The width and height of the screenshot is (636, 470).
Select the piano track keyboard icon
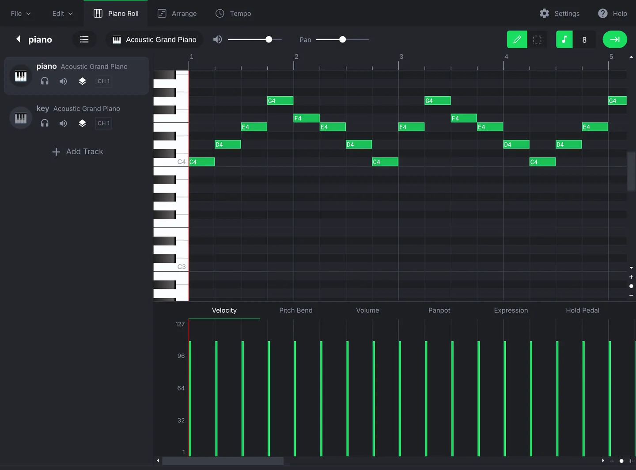tap(21, 76)
